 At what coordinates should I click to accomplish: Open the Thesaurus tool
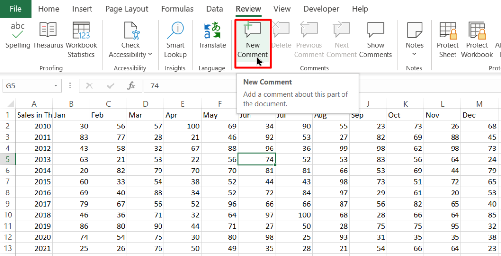(48, 31)
